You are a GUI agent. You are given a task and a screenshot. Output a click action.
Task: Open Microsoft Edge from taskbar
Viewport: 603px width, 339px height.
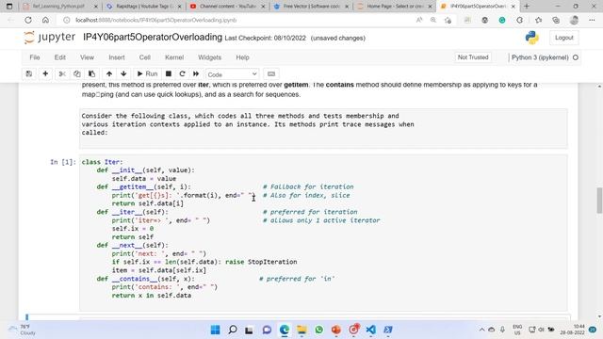(x=285, y=330)
